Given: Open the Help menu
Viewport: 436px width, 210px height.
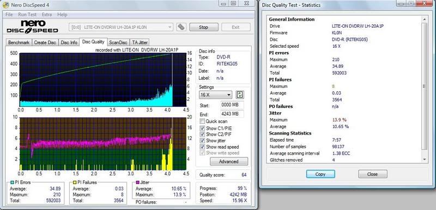Looking at the screenshot, I should pos(62,15).
